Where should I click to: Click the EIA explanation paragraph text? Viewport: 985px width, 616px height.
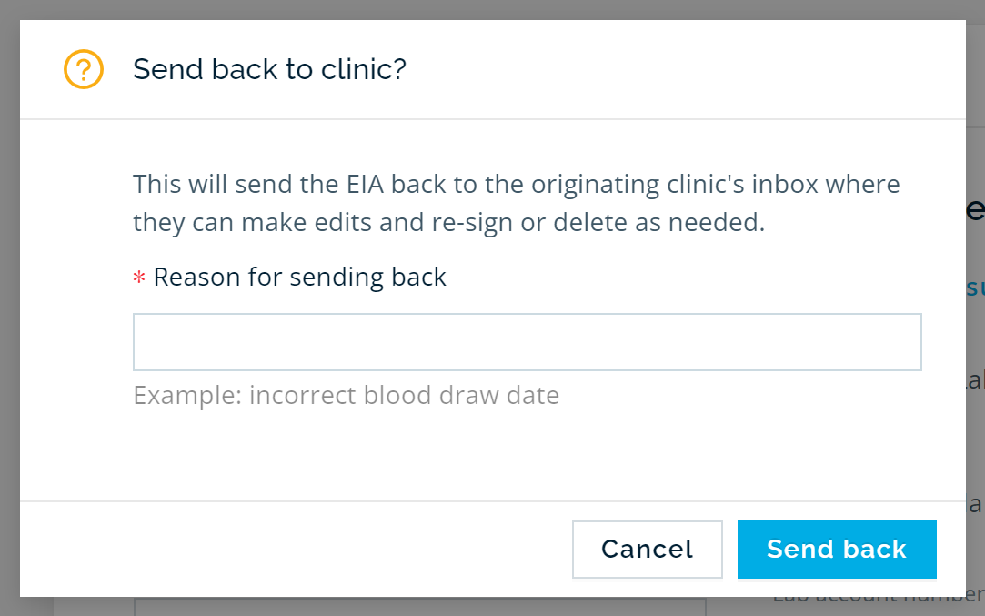pos(517,203)
